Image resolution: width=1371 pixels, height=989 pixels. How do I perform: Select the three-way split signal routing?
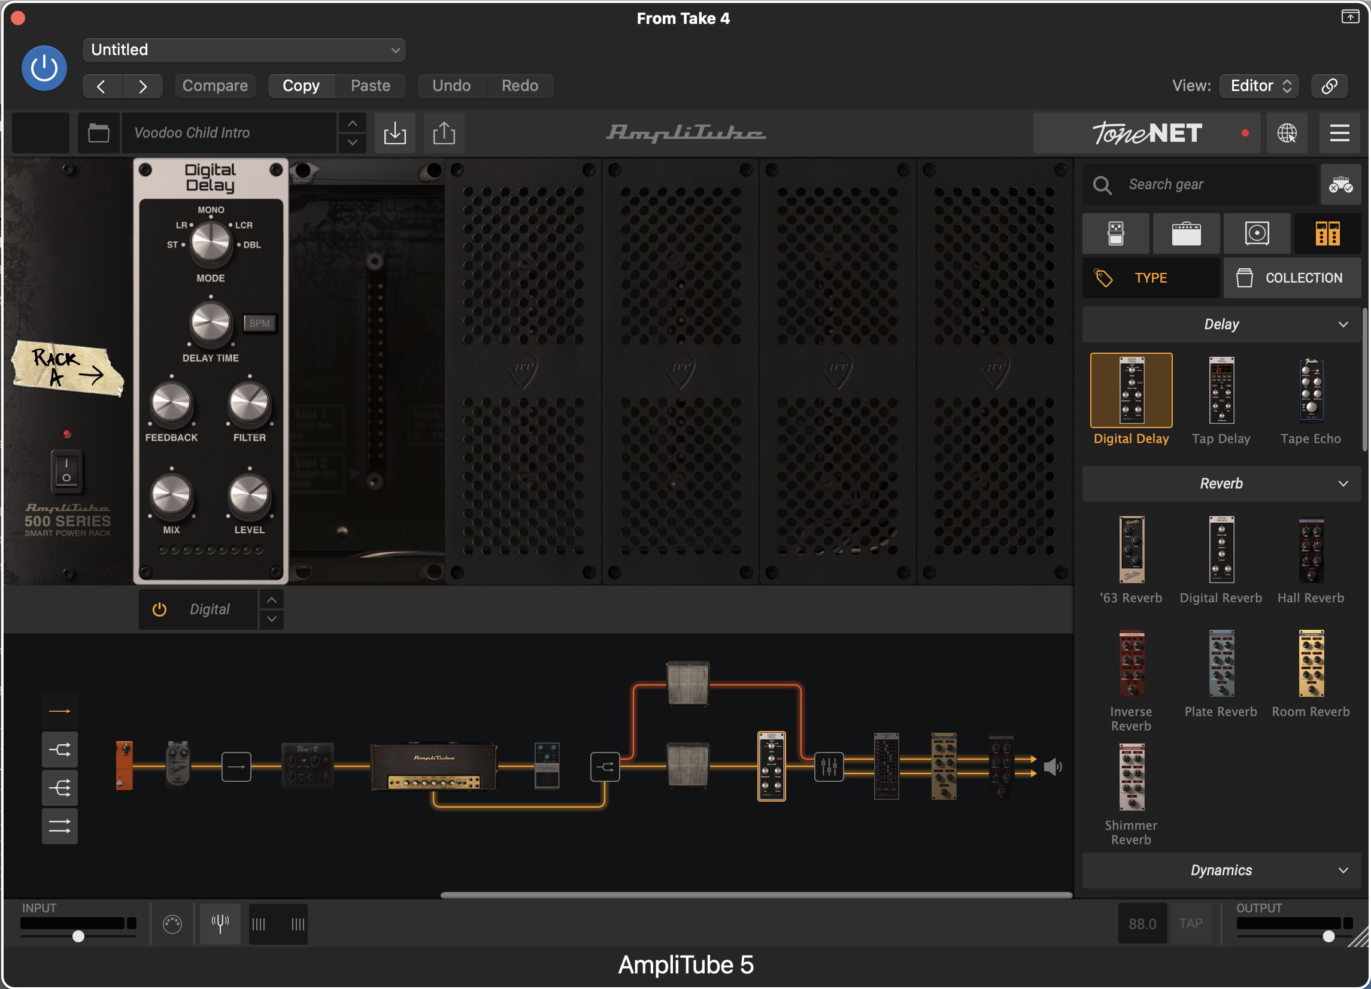point(59,788)
